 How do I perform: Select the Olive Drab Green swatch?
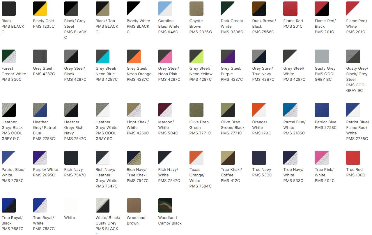(x=196, y=110)
